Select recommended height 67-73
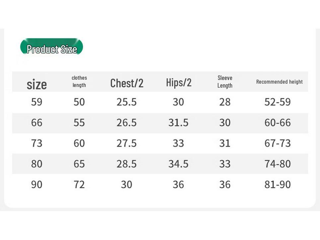This screenshot has height=240, width=320. [x=278, y=143]
